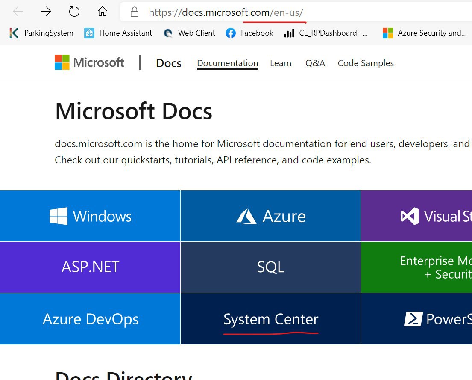Select the Documentation nav tab
The image size is (472, 380).
click(228, 63)
